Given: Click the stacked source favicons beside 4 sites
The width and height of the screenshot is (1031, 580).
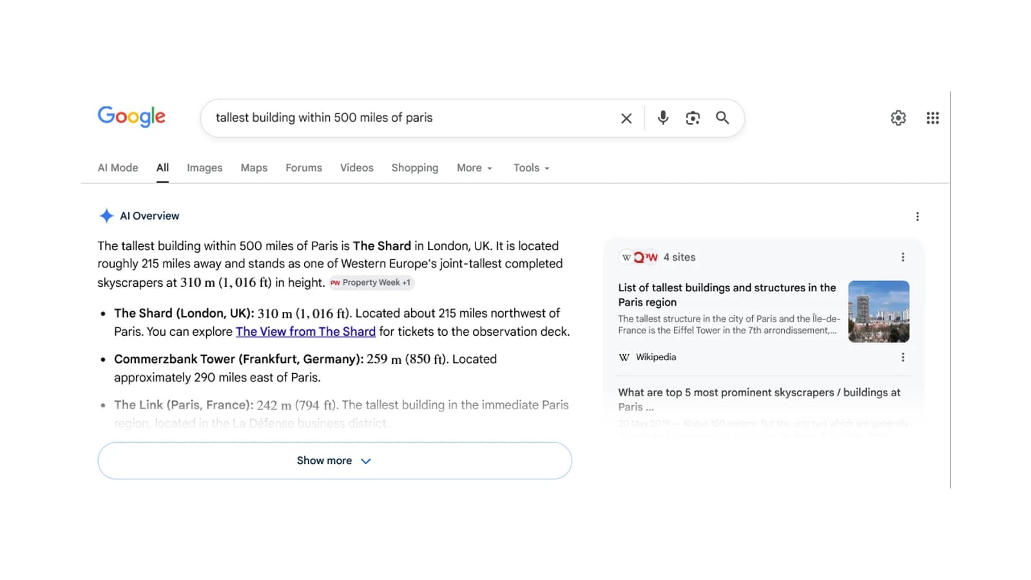Looking at the screenshot, I should (639, 257).
